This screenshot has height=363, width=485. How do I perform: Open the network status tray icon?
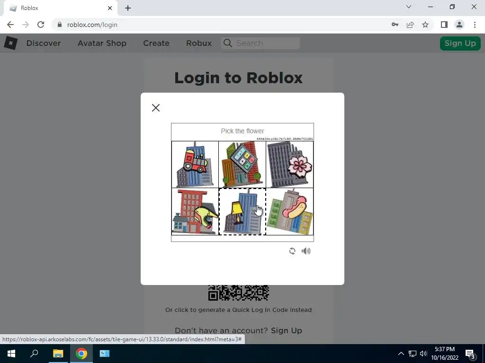click(413, 354)
